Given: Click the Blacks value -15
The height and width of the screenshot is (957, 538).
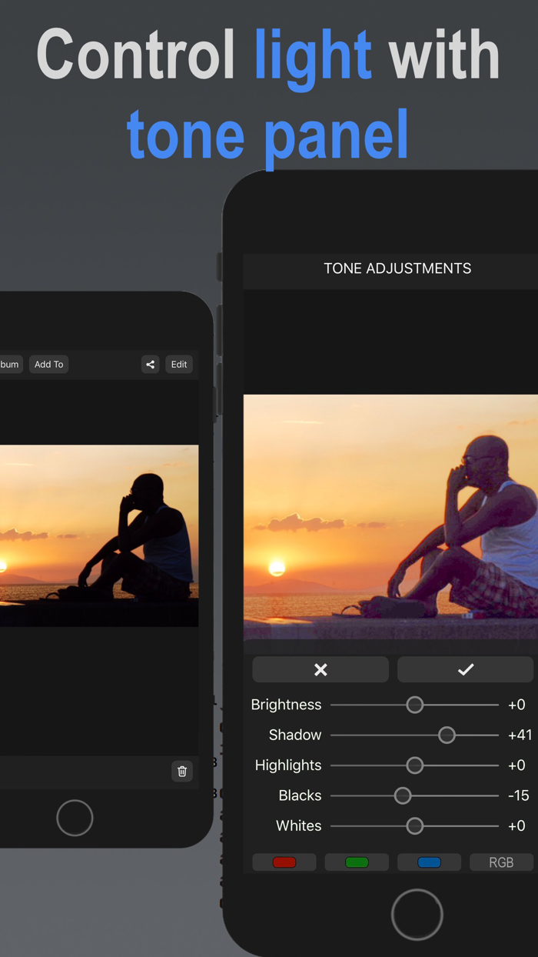Looking at the screenshot, I should pyautogui.click(x=519, y=795).
